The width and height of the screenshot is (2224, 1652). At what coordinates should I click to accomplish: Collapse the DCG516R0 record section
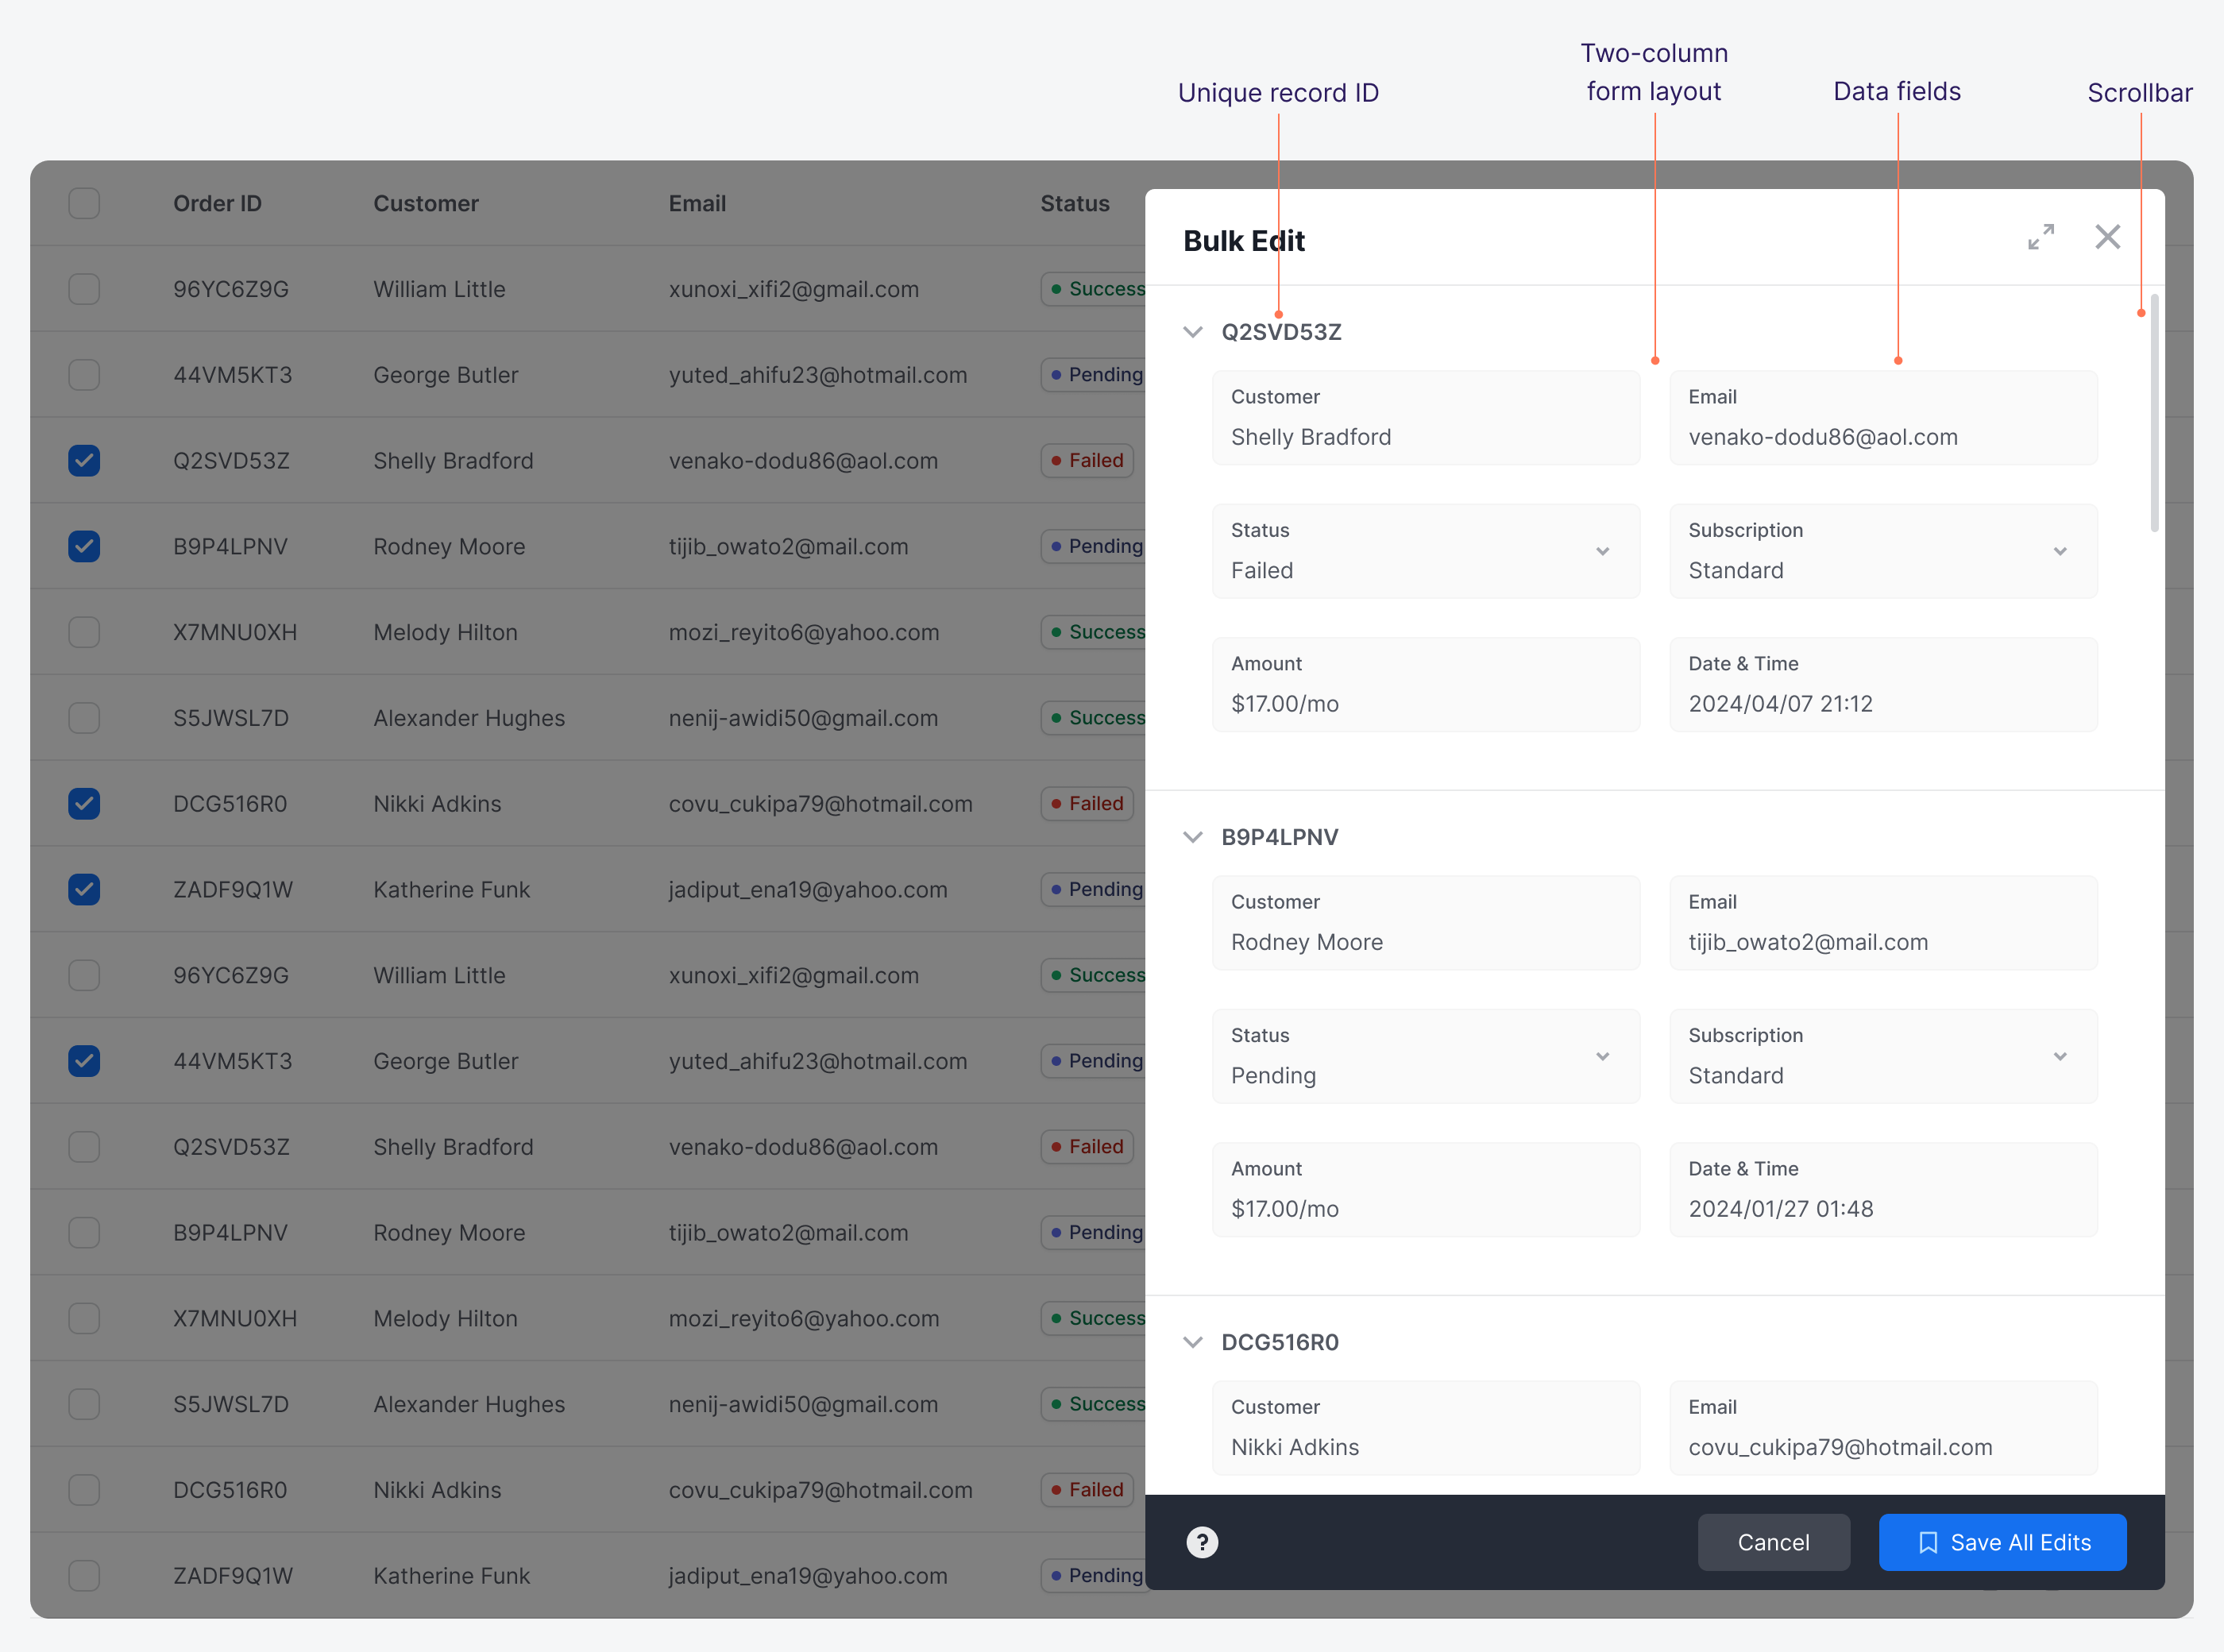tap(1192, 1342)
